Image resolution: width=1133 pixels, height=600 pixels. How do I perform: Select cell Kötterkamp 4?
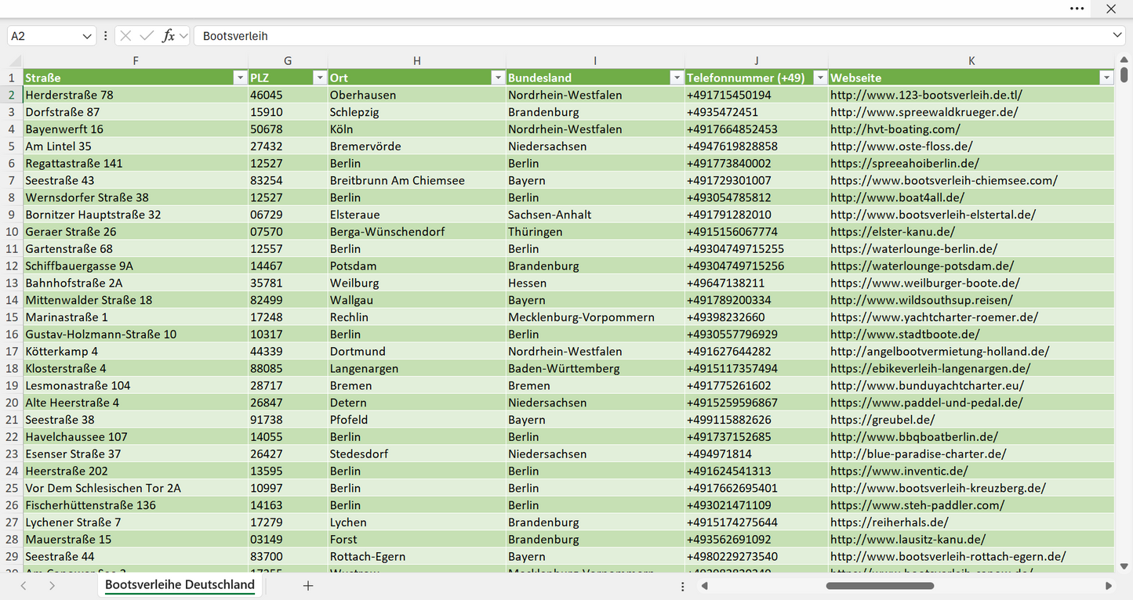point(136,352)
